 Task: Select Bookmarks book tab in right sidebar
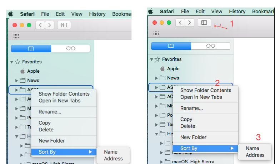point(171,46)
